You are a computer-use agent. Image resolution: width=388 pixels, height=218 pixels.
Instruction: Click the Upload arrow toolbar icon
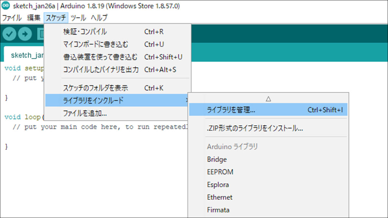25,34
